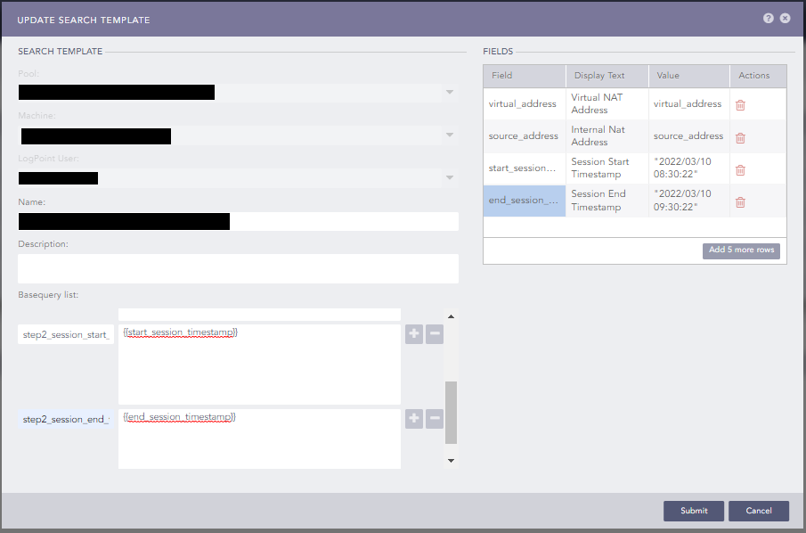Select the end_session field cell
The height and width of the screenshot is (533, 806).
pos(524,201)
